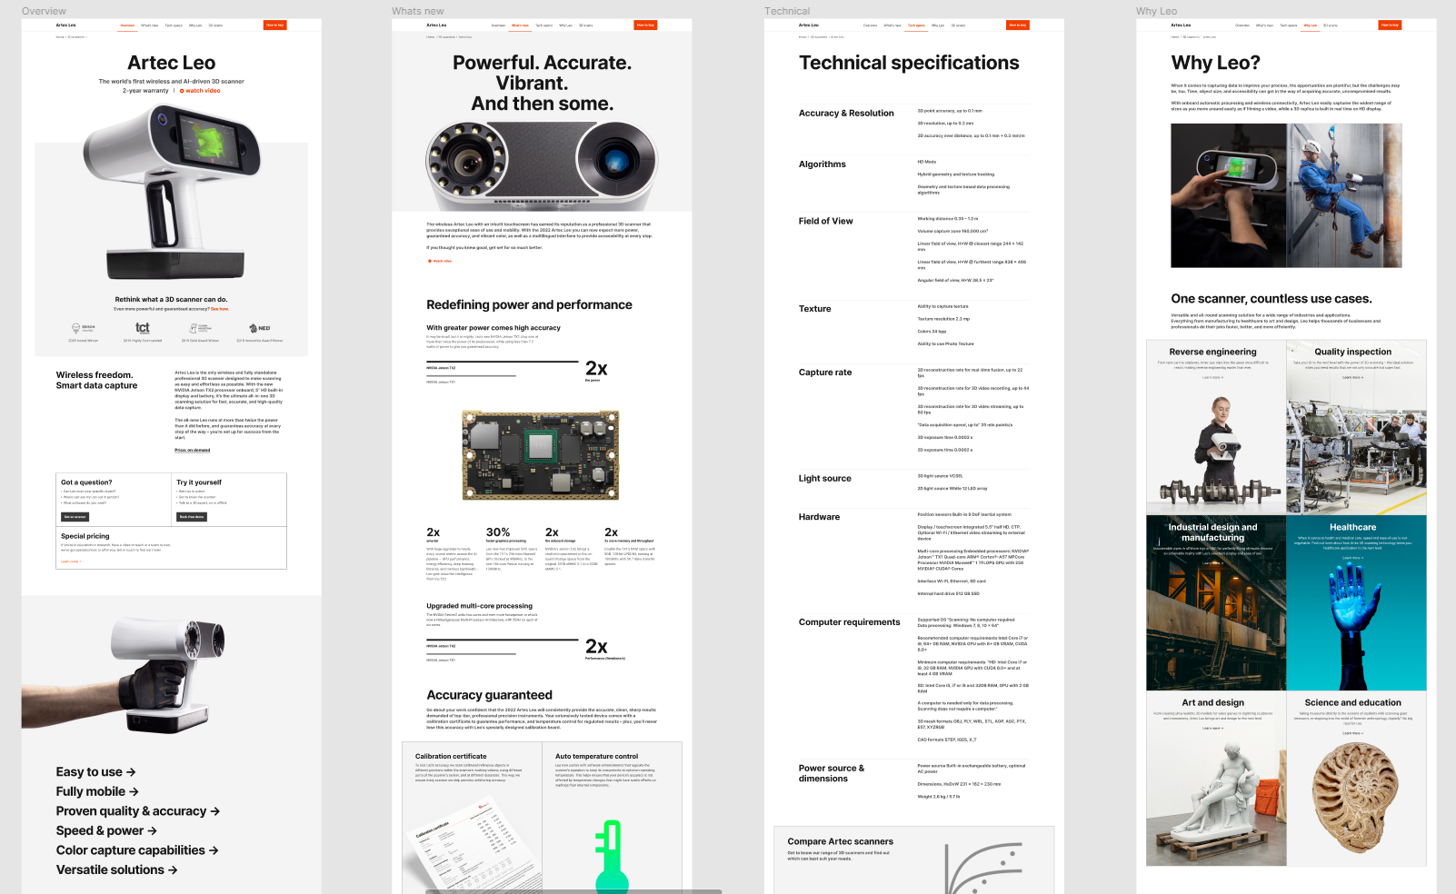This screenshot has width=1456, height=894.
Task: Click the Price on demand link
Action: 193,450
